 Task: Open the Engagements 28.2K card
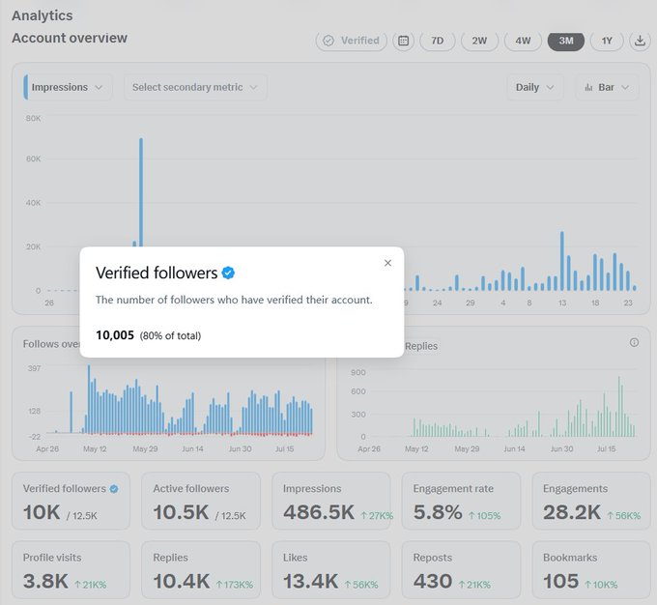591,501
